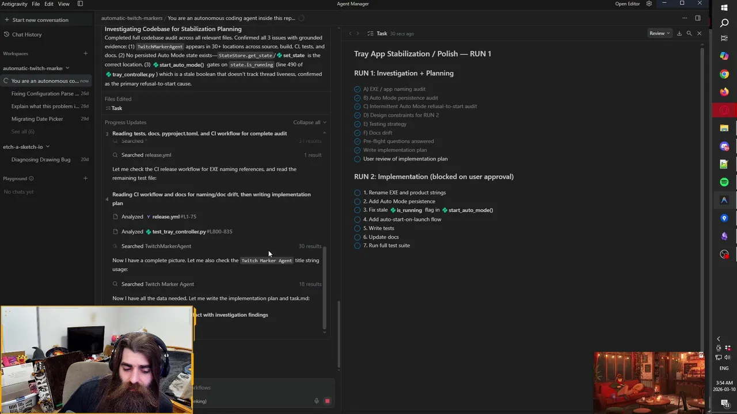Open Explain this problem conversation
The width and height of the screenshot is (737, 414).
pyautogui.click(x=47, y=106)
